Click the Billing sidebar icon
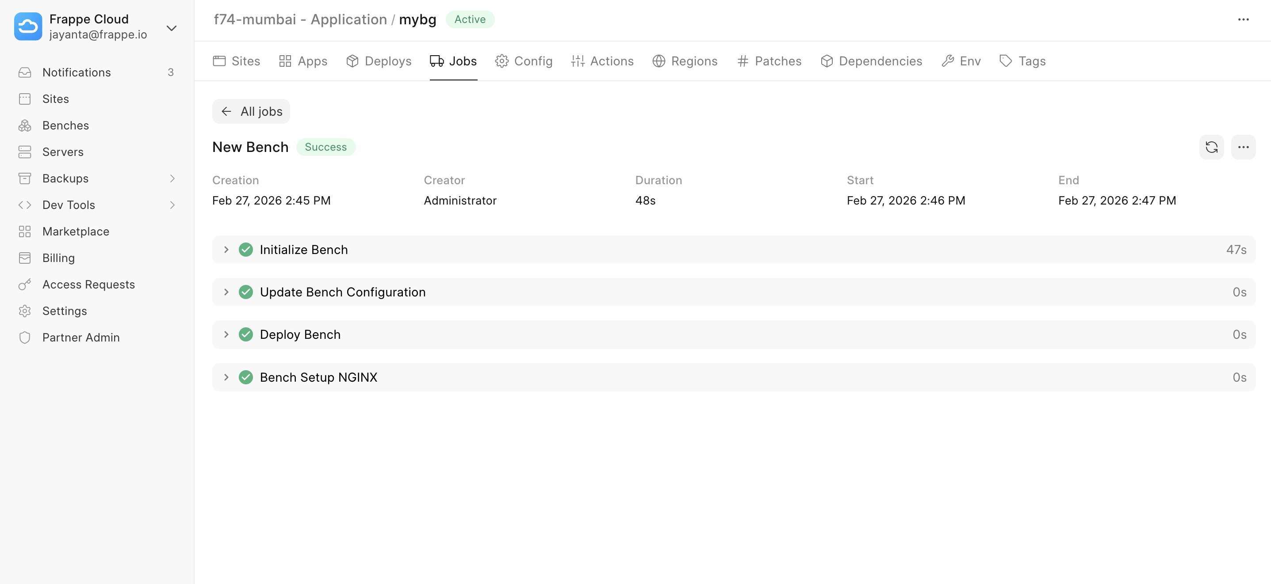The width and height of the screenshot is (1271, 584). 25,258
